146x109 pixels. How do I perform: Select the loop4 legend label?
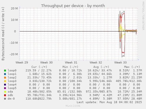point(12,85)
